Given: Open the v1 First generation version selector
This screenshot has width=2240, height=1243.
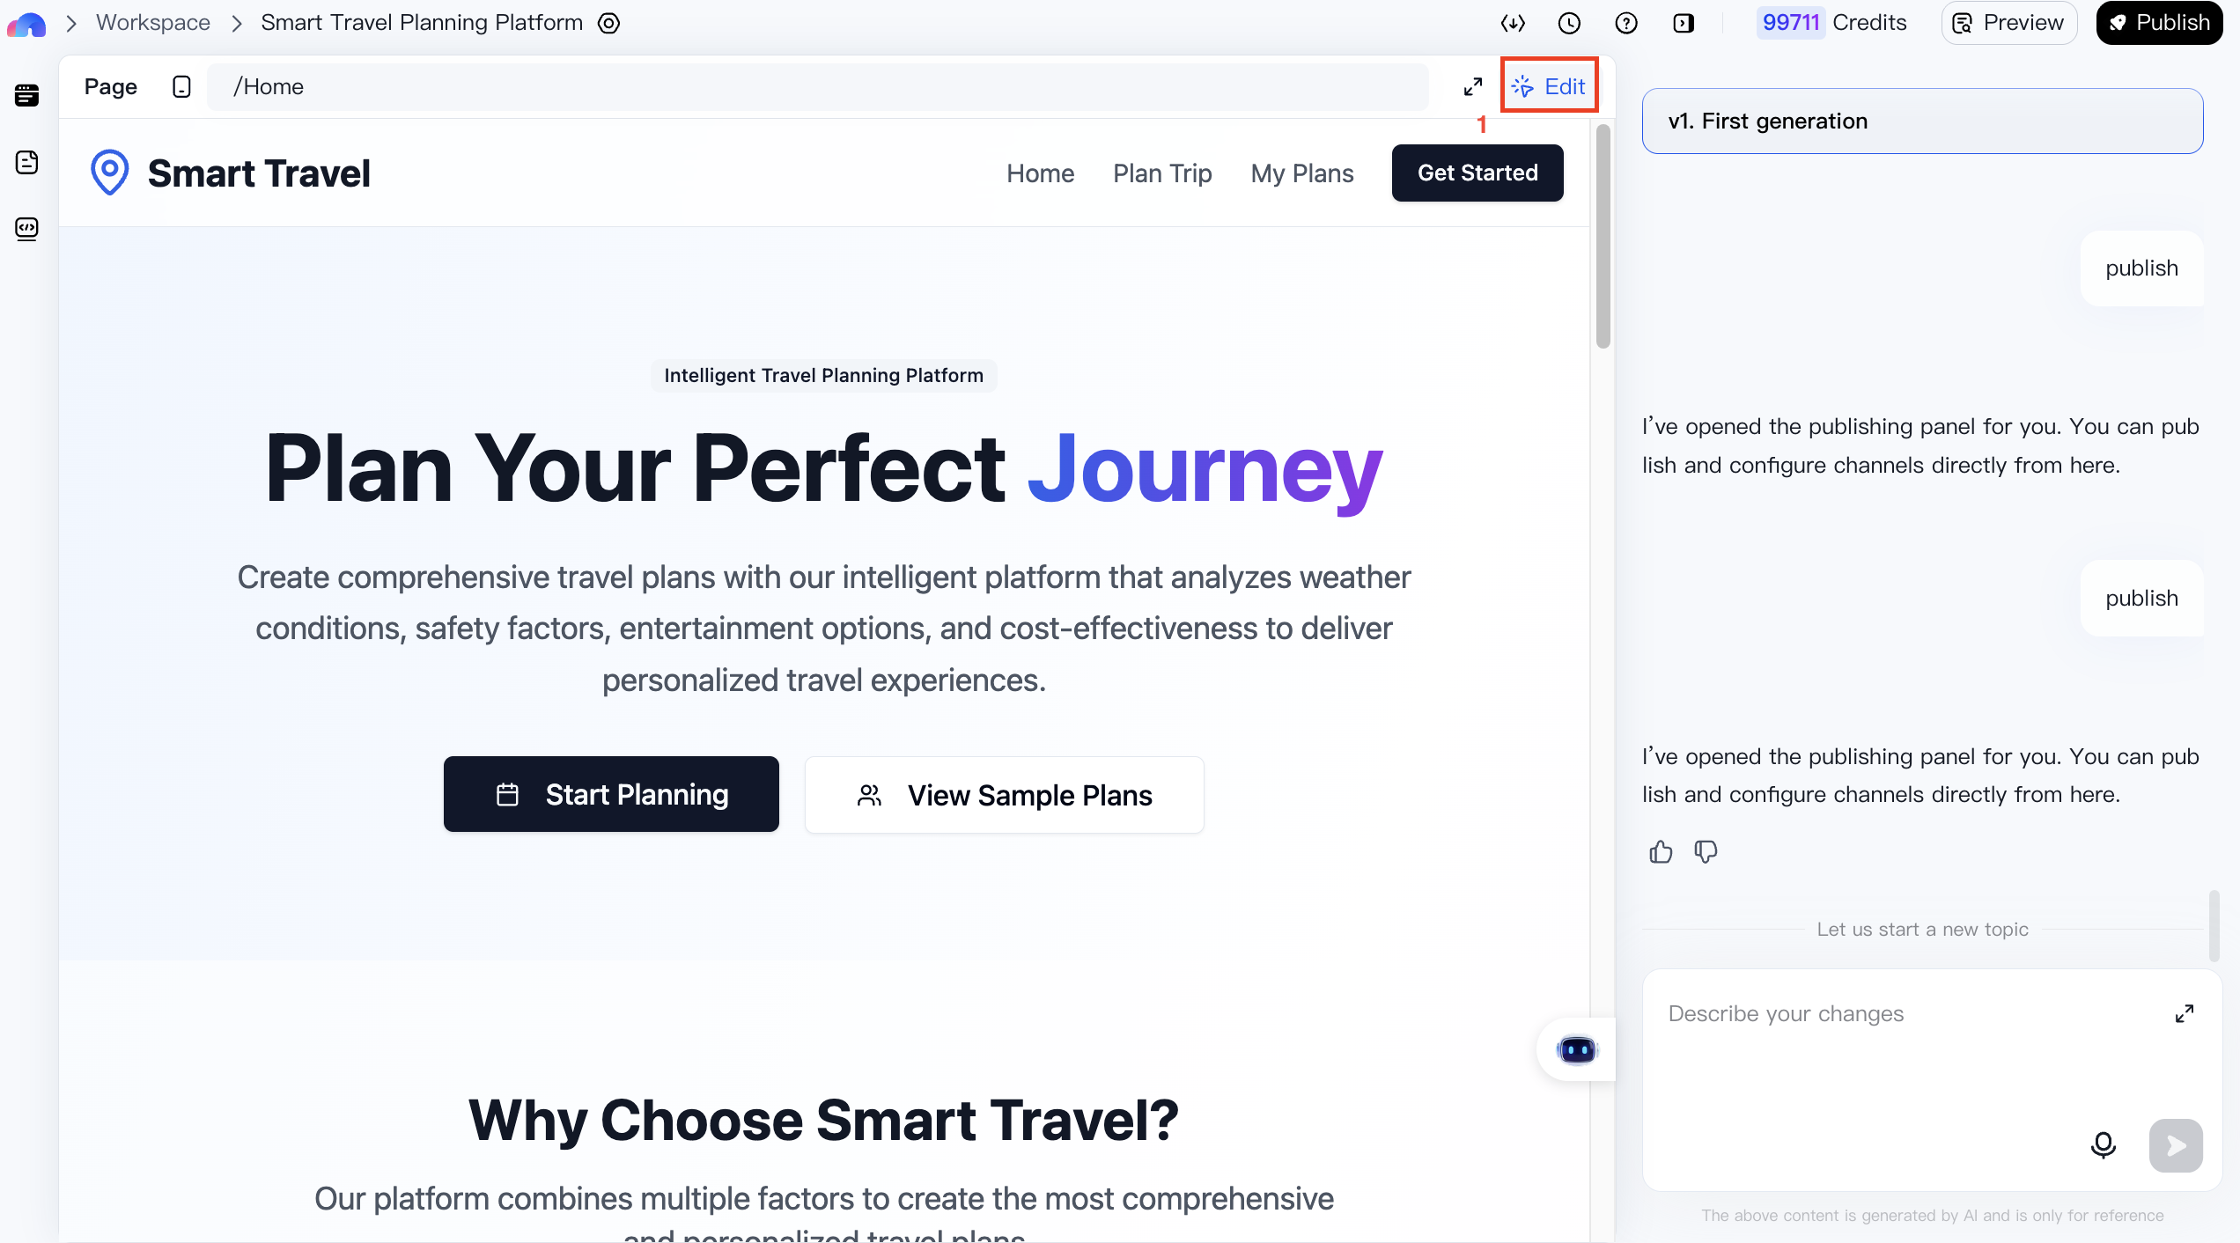Looking at the screenshot, I should pyautogui.click(x=1921, y=121).
